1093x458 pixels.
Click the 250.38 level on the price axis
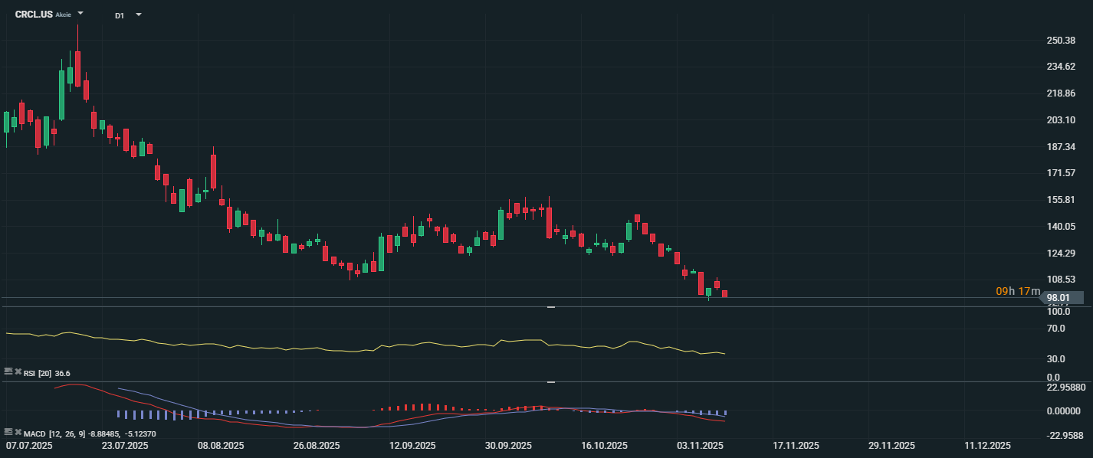click(1060, 41)
